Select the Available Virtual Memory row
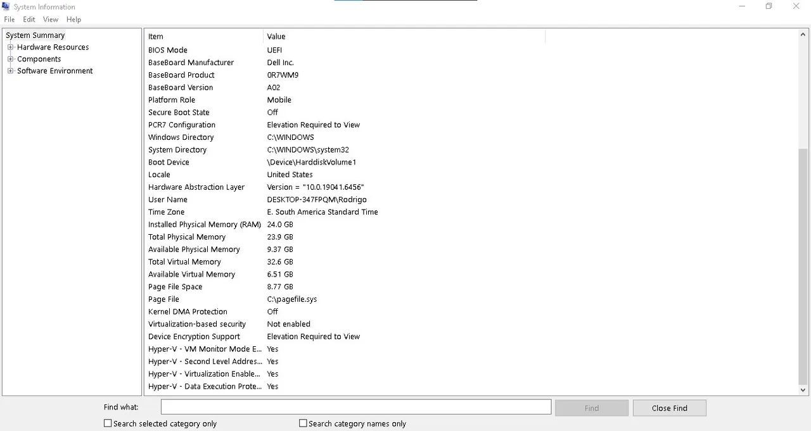Screen dimensions: 811x431 [x=471, y=274]
